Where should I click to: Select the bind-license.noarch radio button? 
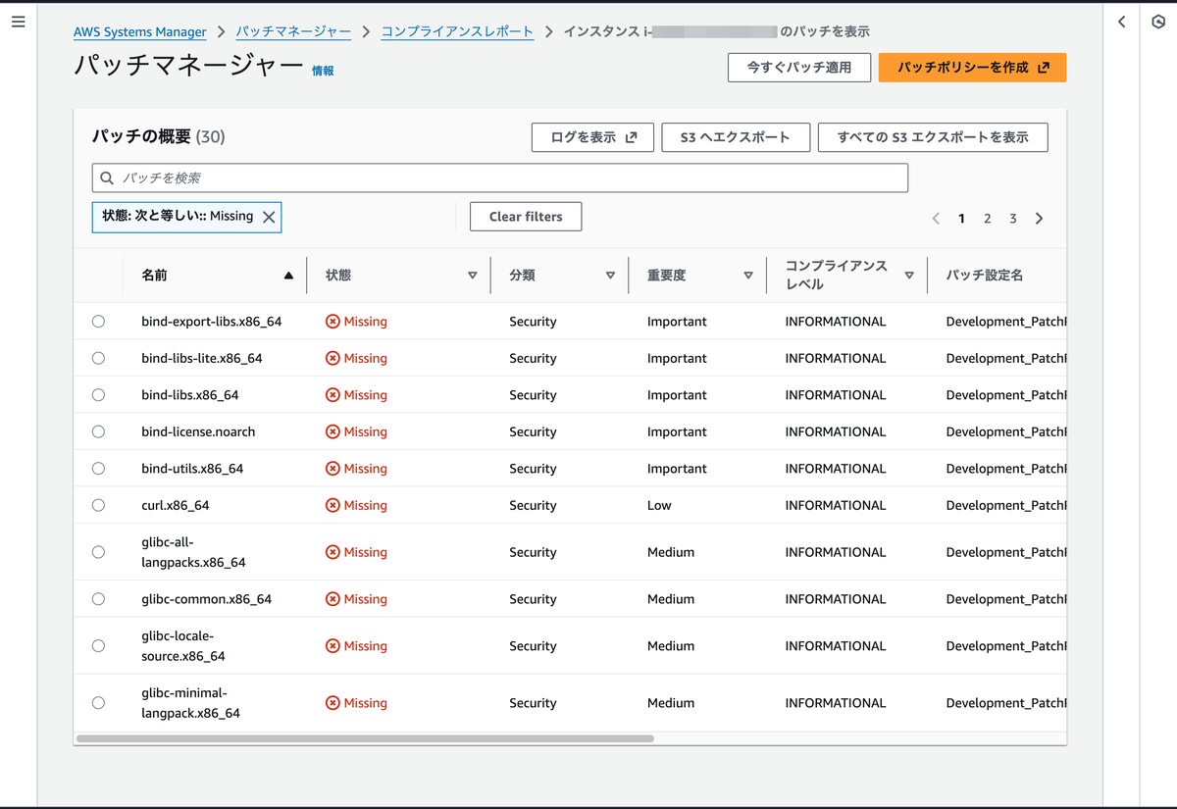(98, 431)
